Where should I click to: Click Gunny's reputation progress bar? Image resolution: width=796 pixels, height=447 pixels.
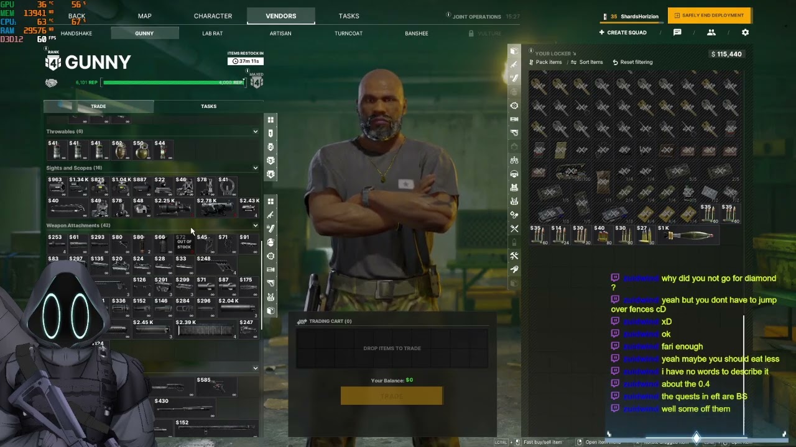(x=174, y=83)
